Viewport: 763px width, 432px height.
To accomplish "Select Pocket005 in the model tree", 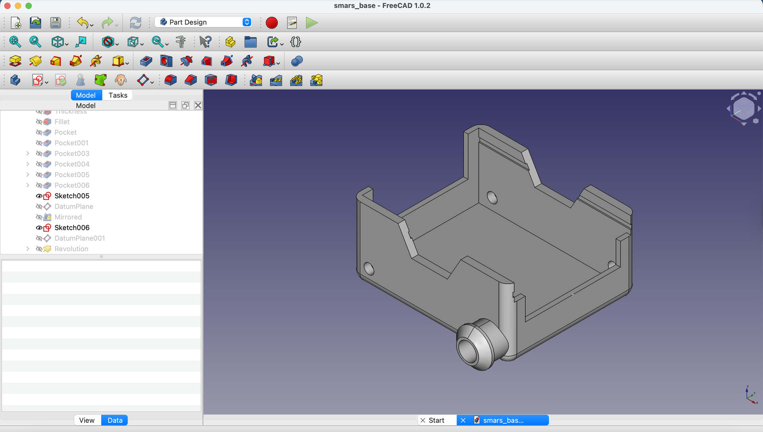I will pyautogui.click(x=72, y=175).
